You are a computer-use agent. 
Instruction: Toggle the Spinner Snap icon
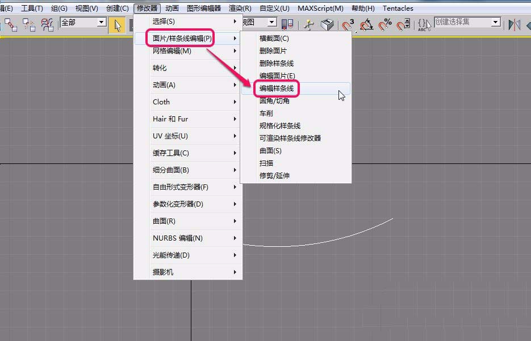pyautogui.click(x=403, y=25)
